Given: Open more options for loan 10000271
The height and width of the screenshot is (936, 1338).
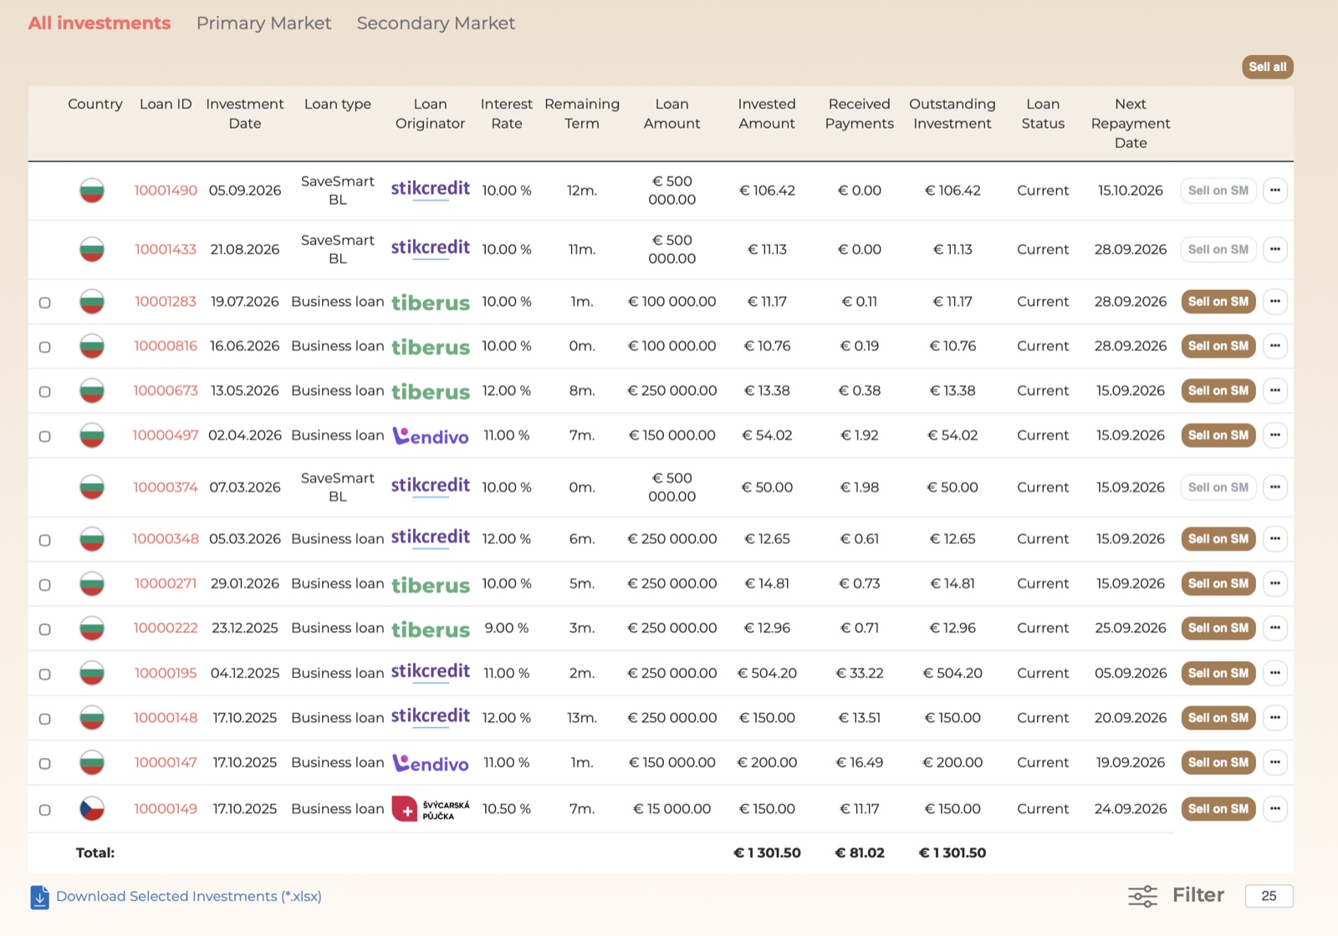Looking at the screenshot, I should click(1274, 583).
